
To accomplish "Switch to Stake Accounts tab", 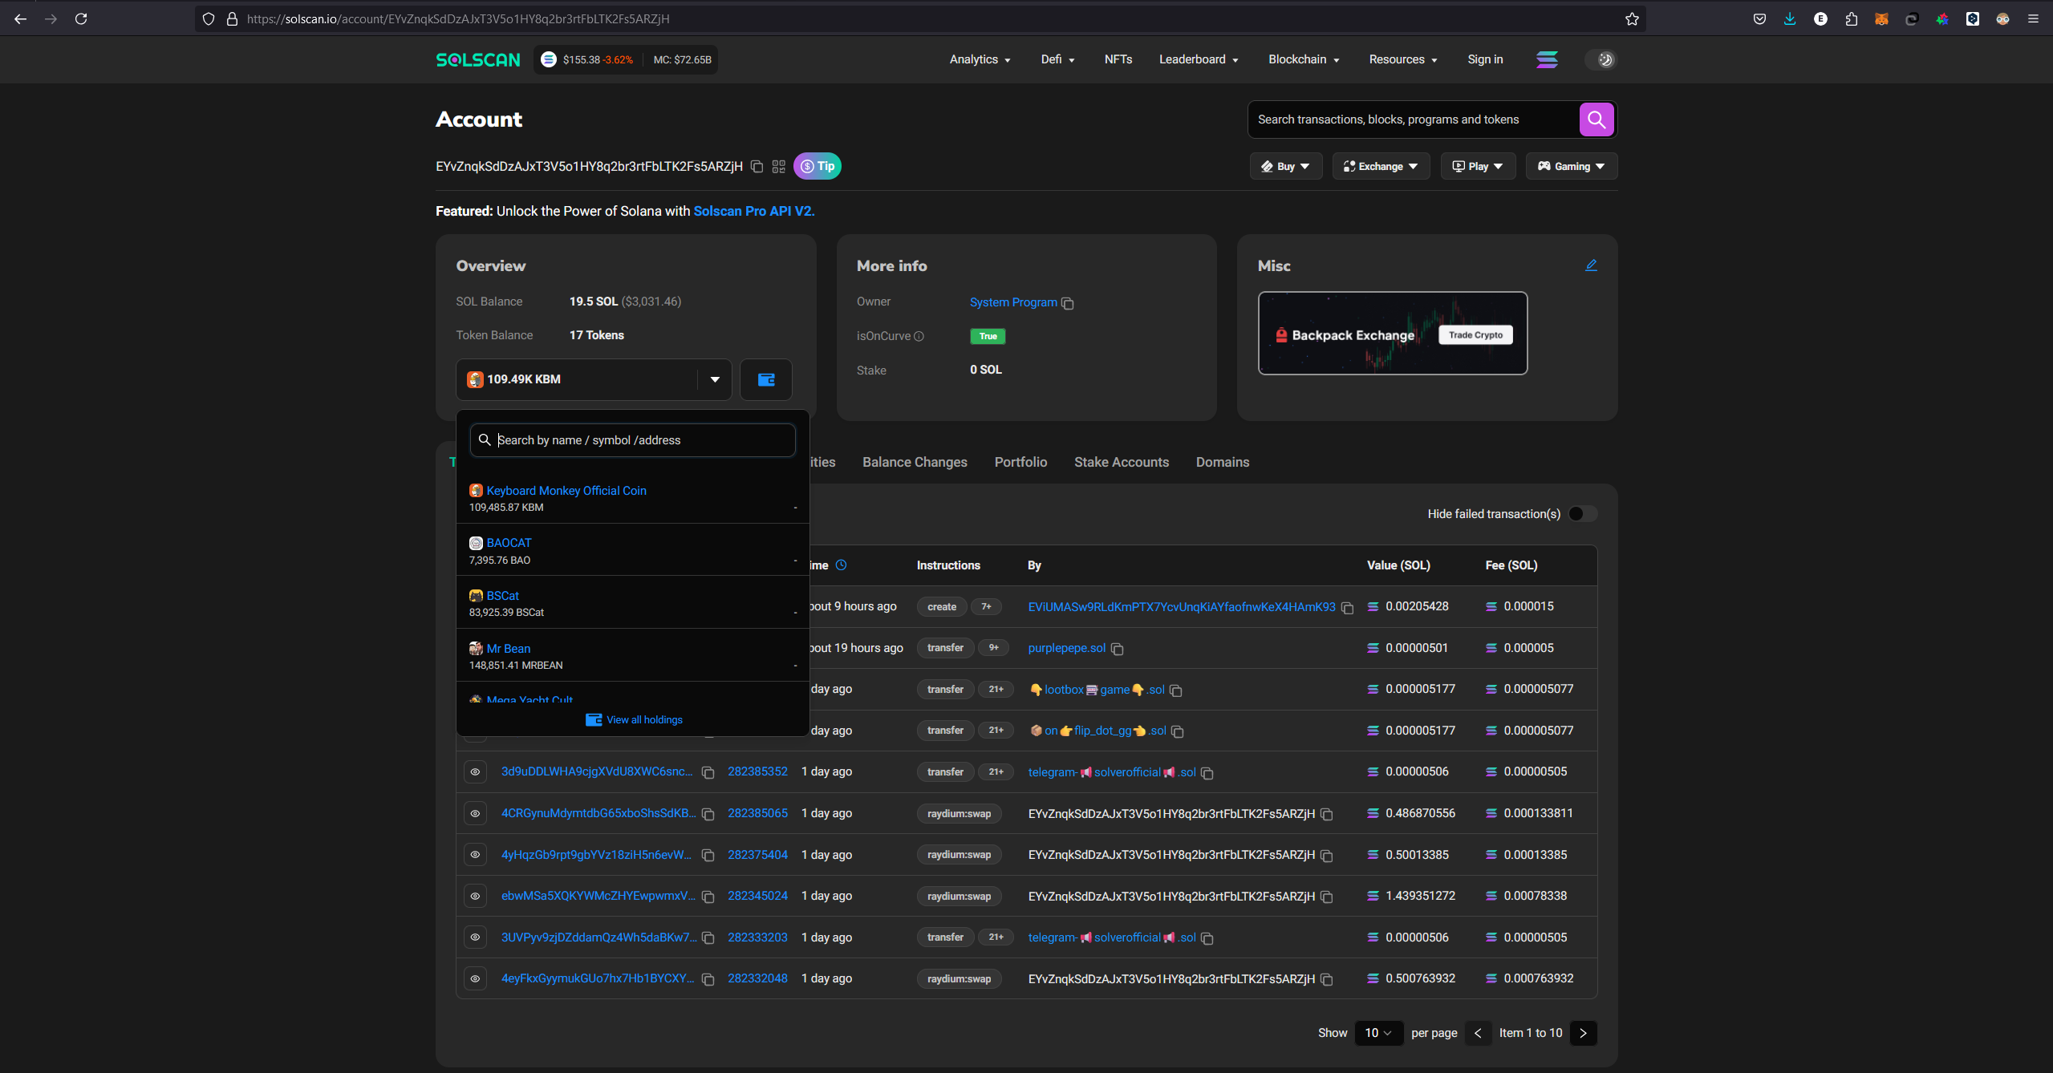I will point(1121,462).
